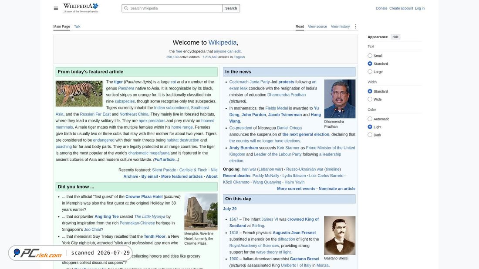Image resolution: width=479 pixels, height=269 pixels.
Task: Open the Andy Burnham link
Action: 243,148
